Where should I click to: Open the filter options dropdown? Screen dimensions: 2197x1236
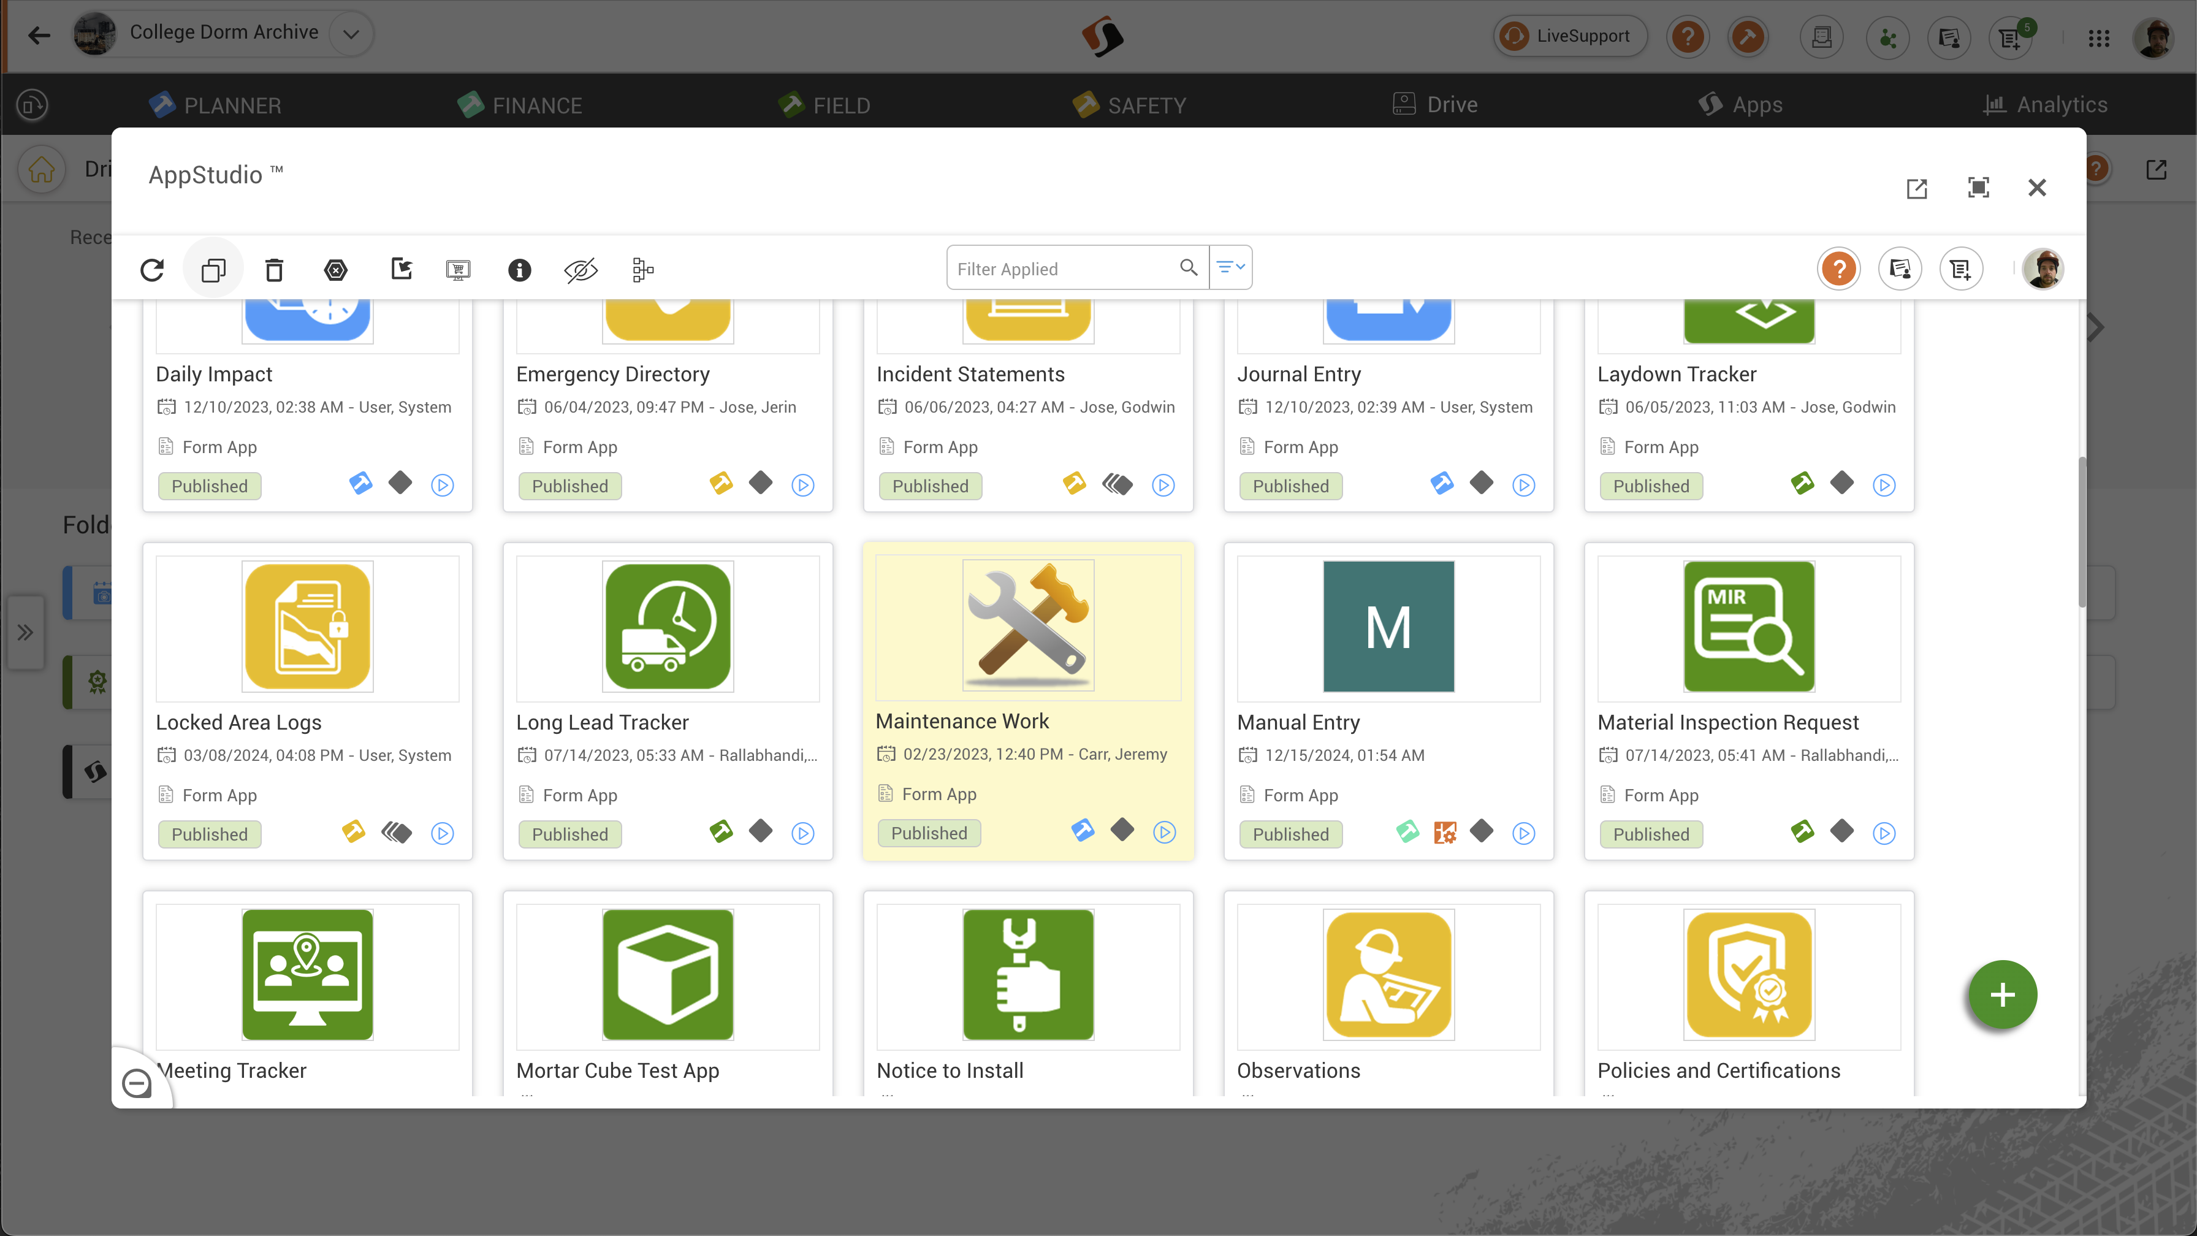coord(1231,268)
